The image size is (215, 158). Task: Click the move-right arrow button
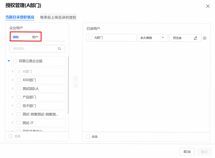coord(76,79)
